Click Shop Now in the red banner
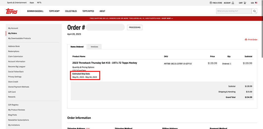Image resolution: width=263 pixels, height=129 pixels. click(167, 18)
